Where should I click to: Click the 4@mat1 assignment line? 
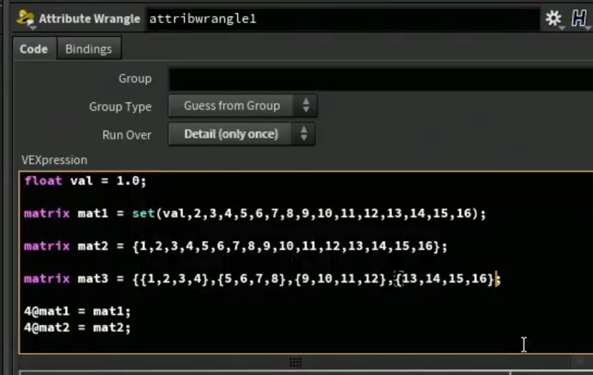click(x=78, y=311)
